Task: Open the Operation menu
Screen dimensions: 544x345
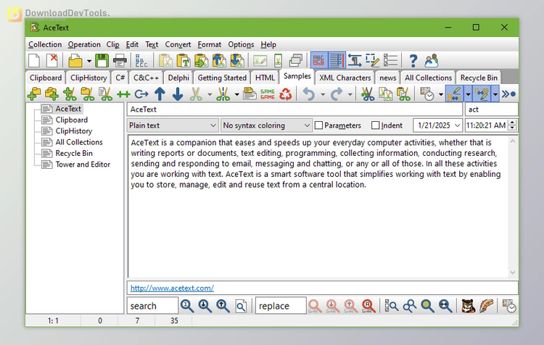Action: pos(84,45)
